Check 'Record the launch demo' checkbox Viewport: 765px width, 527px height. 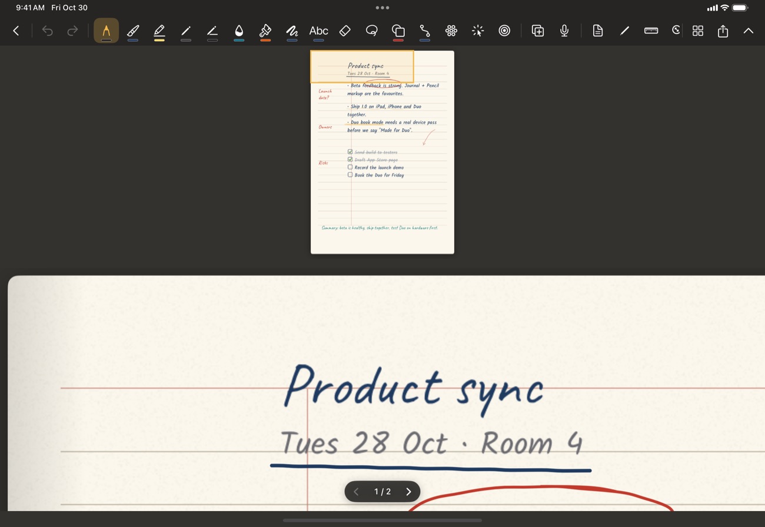[x=350, y=167]
